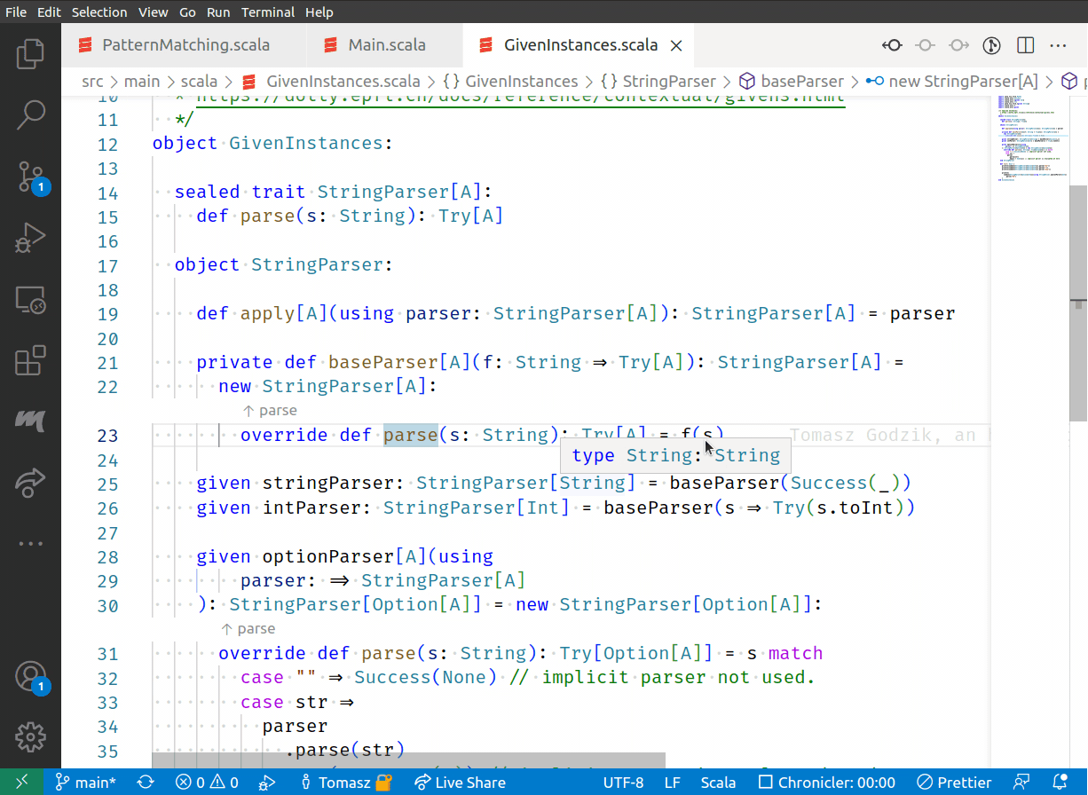Follow the parse code lens above line 23
Screen dimensions: 1088x795
click(270, 411)
